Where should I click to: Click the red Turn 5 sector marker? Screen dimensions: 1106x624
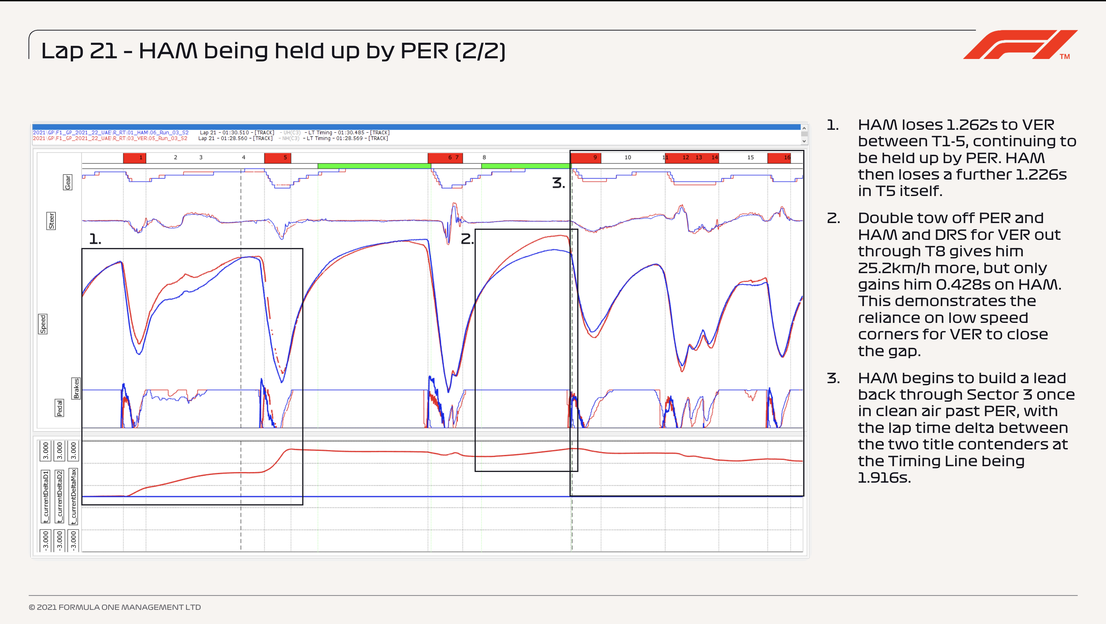pyautogui.click(x=278, y=157)
